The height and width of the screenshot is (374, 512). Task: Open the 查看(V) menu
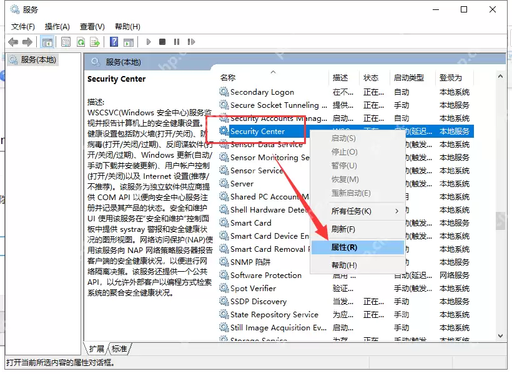(x=91, y=26)
